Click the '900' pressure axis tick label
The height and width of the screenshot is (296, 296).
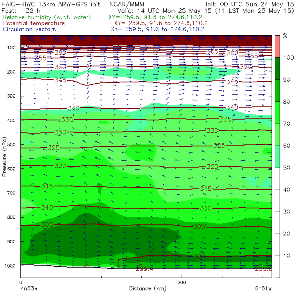coord(12,242)
